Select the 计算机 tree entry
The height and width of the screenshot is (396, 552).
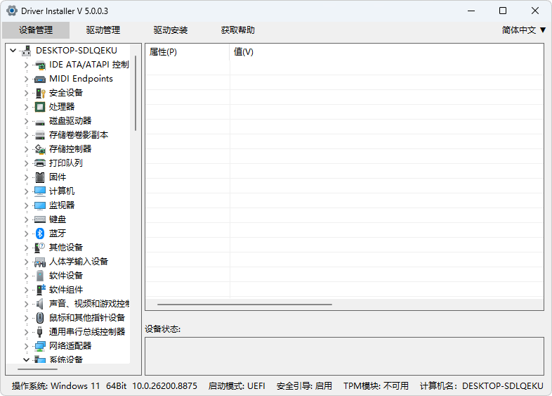(x=62, y=191)
